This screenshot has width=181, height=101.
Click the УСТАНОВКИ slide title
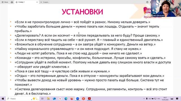[82, 12]
